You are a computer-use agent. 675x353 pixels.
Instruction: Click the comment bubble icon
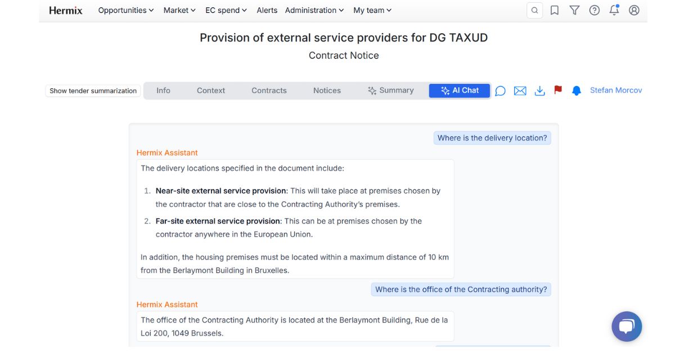tap(500, 90)
